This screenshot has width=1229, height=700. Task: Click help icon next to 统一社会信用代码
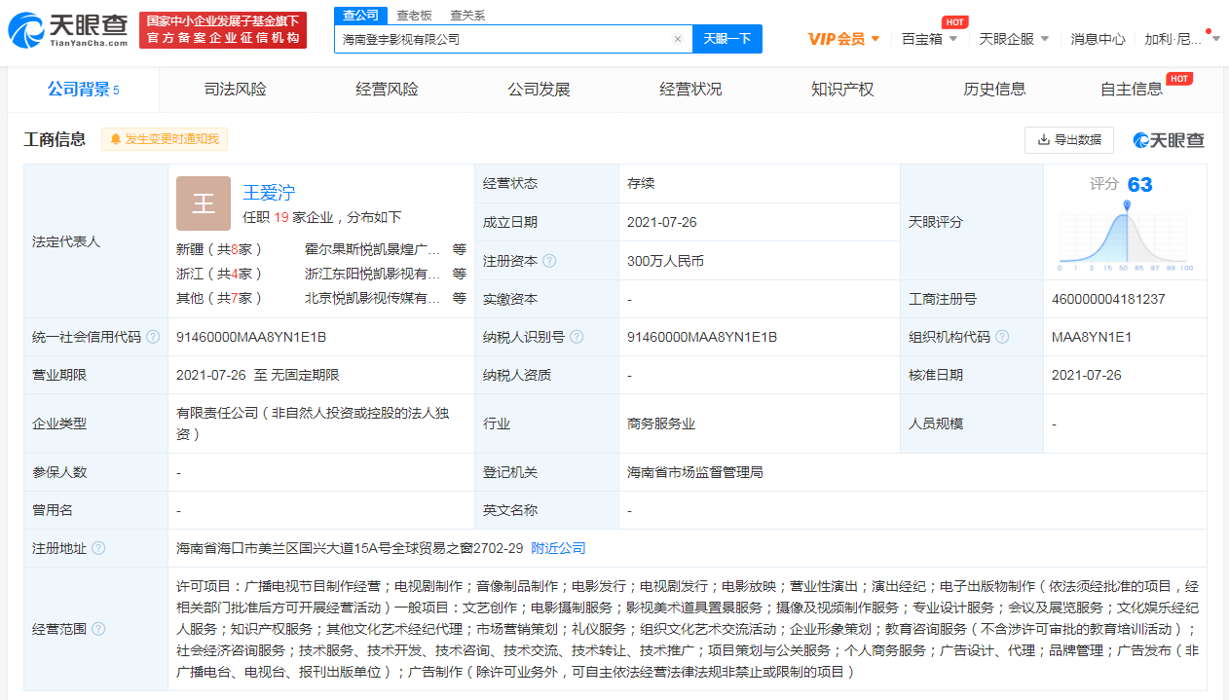click(152, 337)
